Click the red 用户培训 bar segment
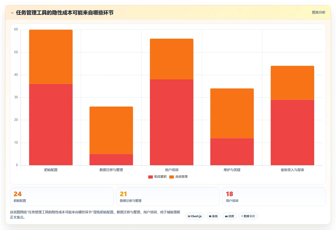The image size is (336, 230). (171, 122)
